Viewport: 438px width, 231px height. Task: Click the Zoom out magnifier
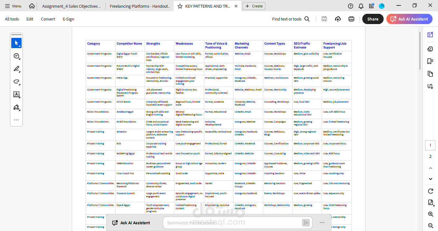(430, 226)
